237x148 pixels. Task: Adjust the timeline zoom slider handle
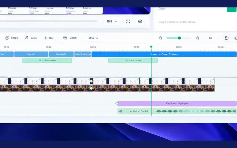tap(179, 38)
